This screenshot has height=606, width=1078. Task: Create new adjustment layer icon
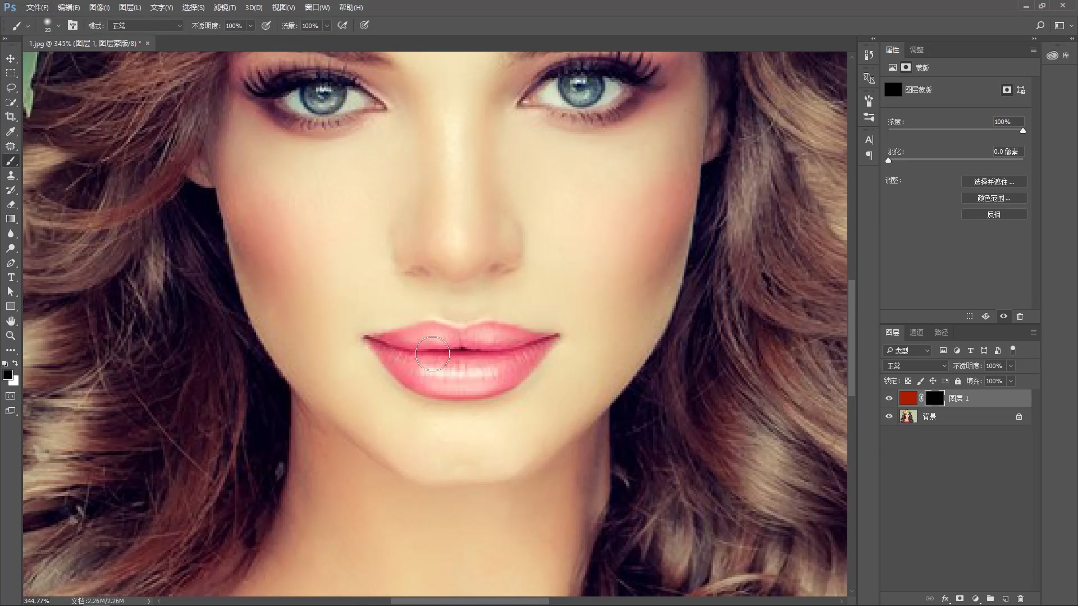pos(975,599)
